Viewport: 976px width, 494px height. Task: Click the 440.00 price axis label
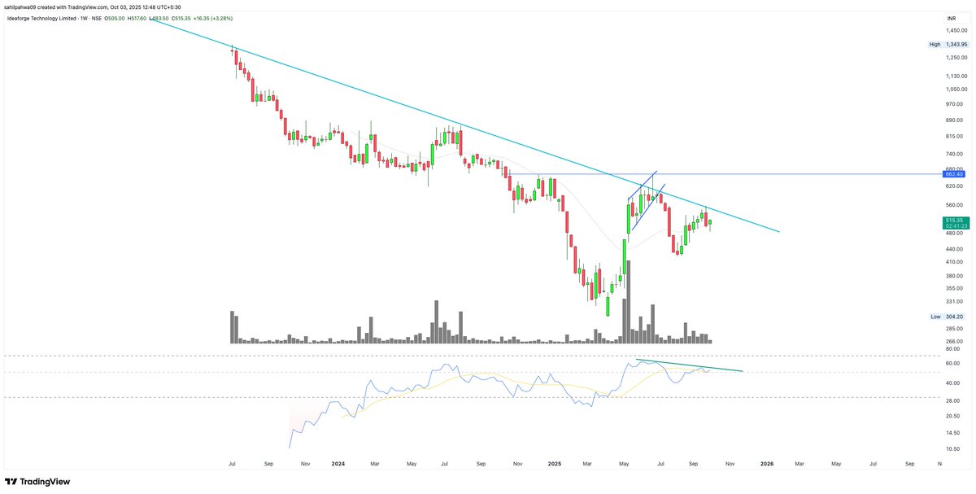pyautogui.click(x=953, y=248)
